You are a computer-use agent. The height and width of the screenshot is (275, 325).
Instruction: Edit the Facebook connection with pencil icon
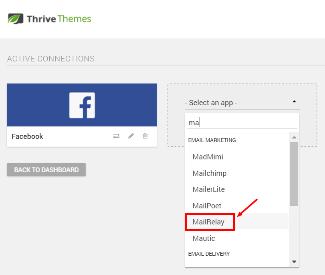131,136
